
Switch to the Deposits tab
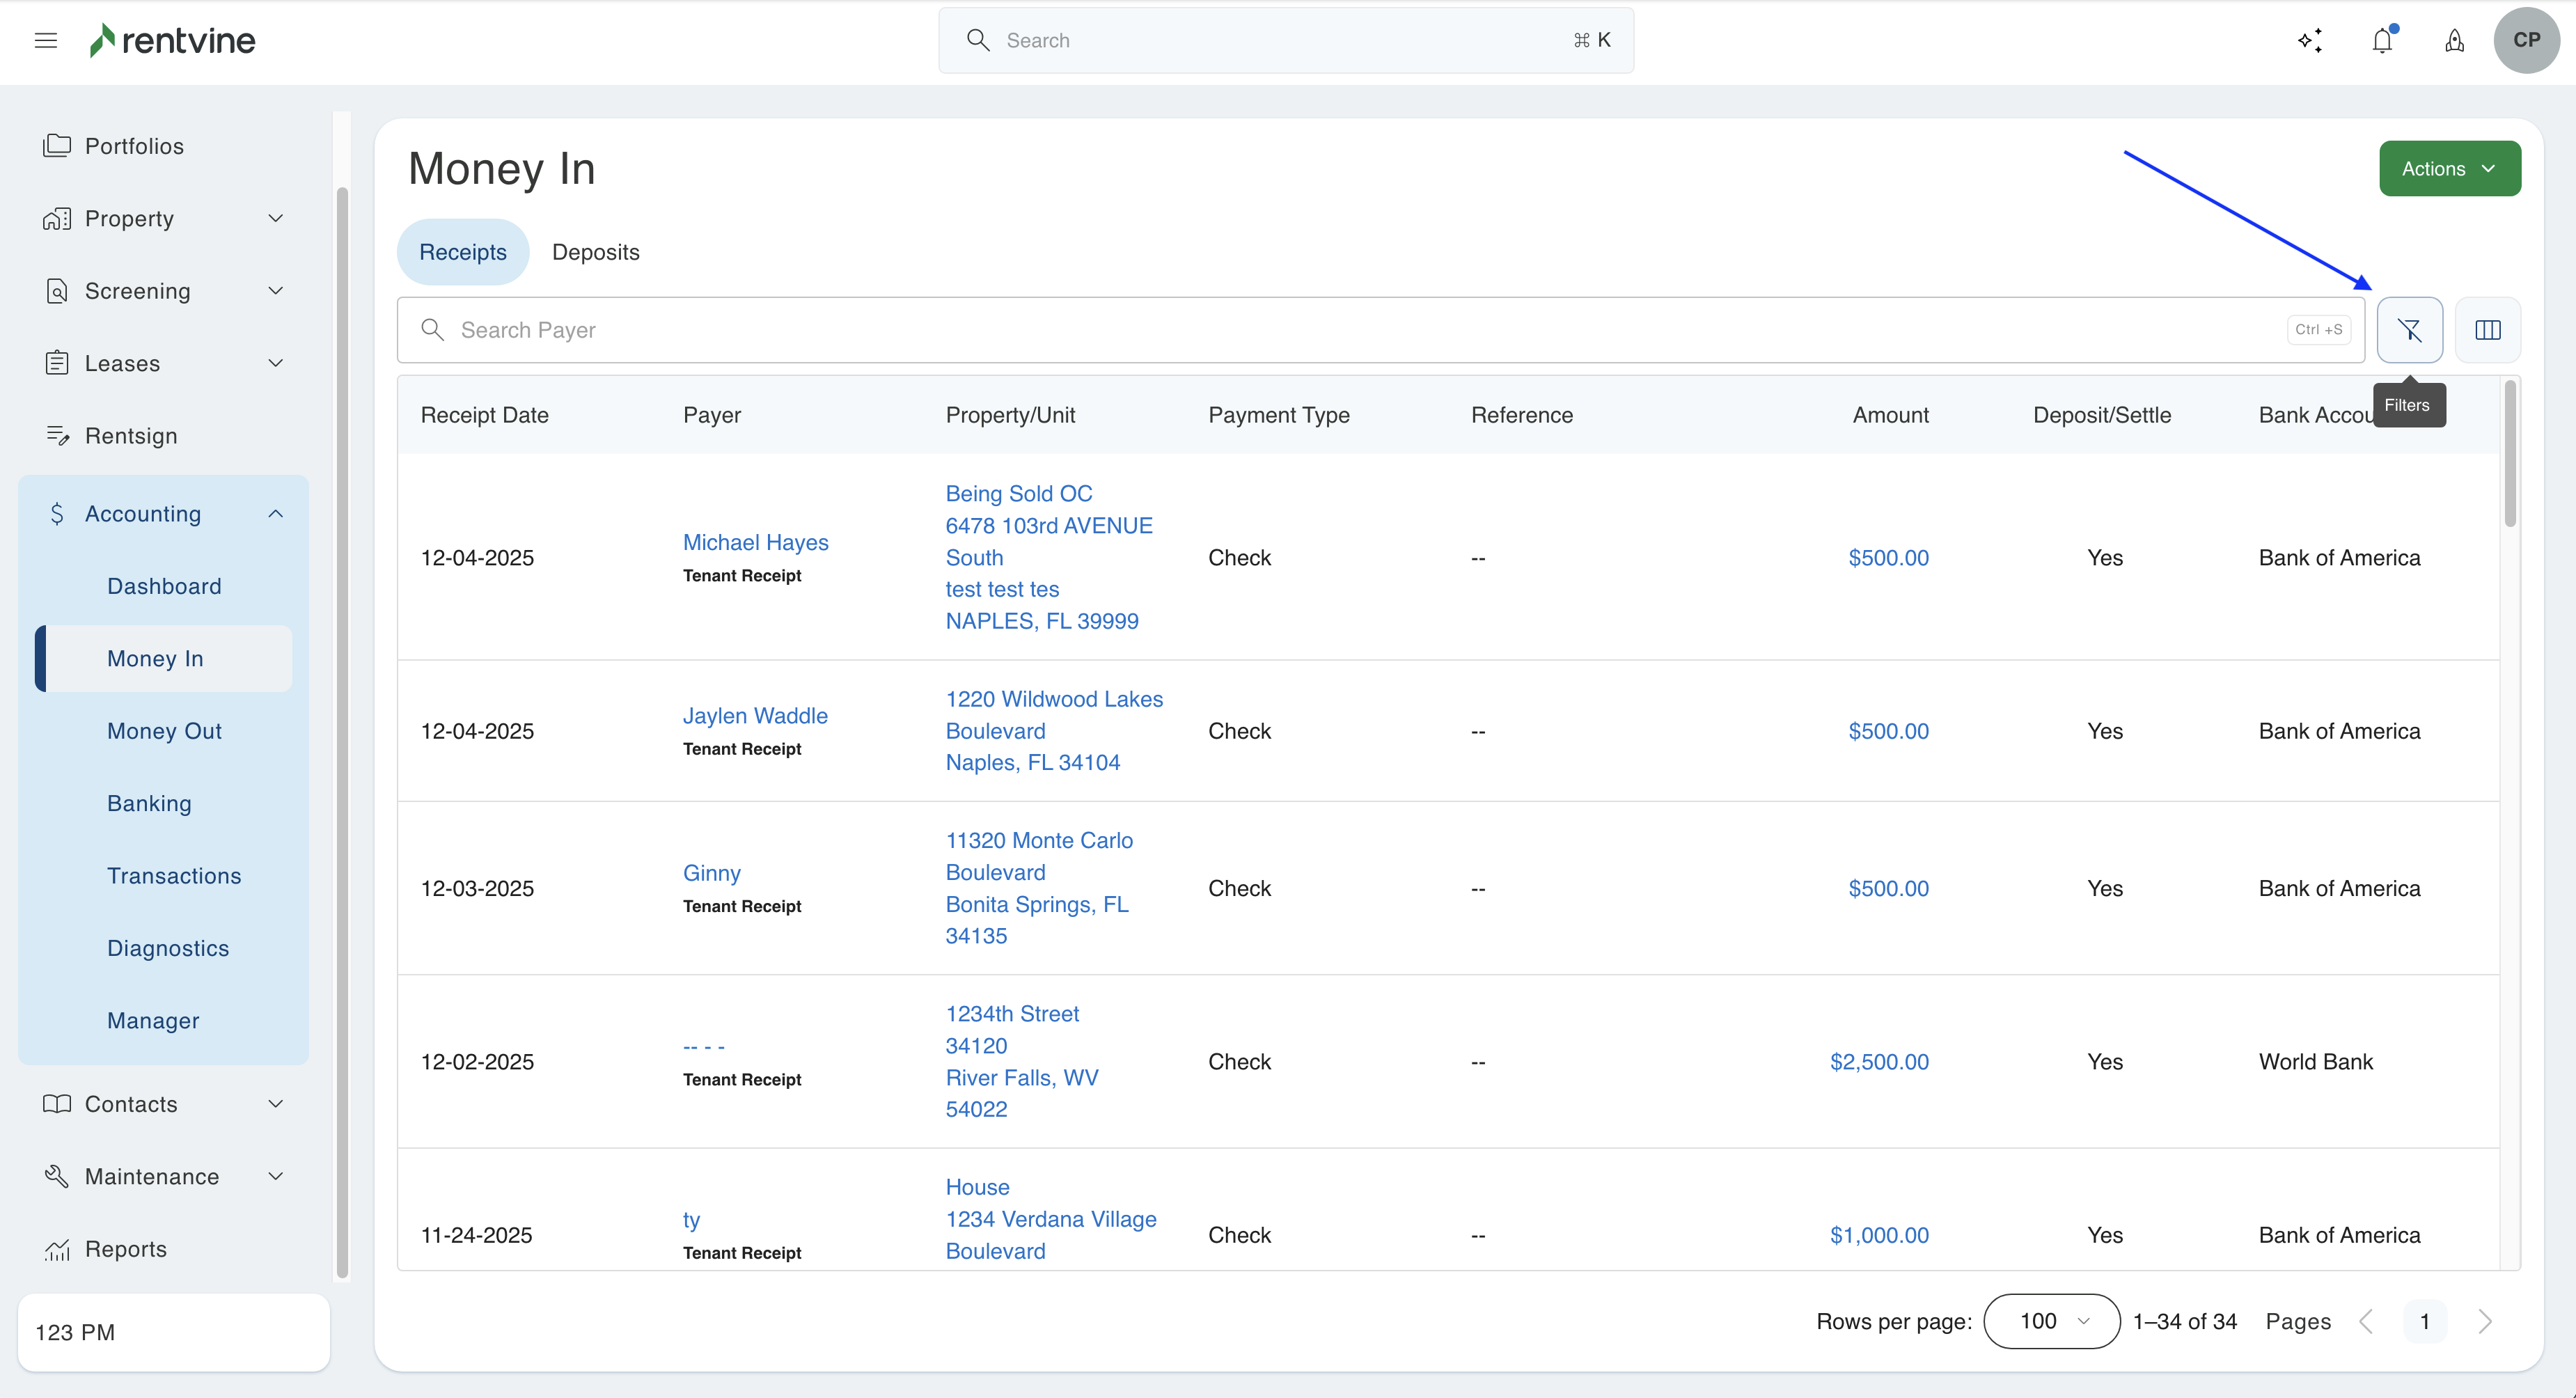pos(595,252)
